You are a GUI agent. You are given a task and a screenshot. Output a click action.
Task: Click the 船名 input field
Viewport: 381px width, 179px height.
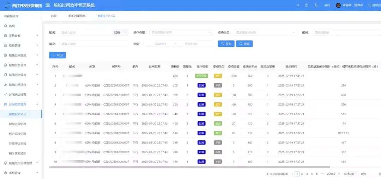coord(85,33)
